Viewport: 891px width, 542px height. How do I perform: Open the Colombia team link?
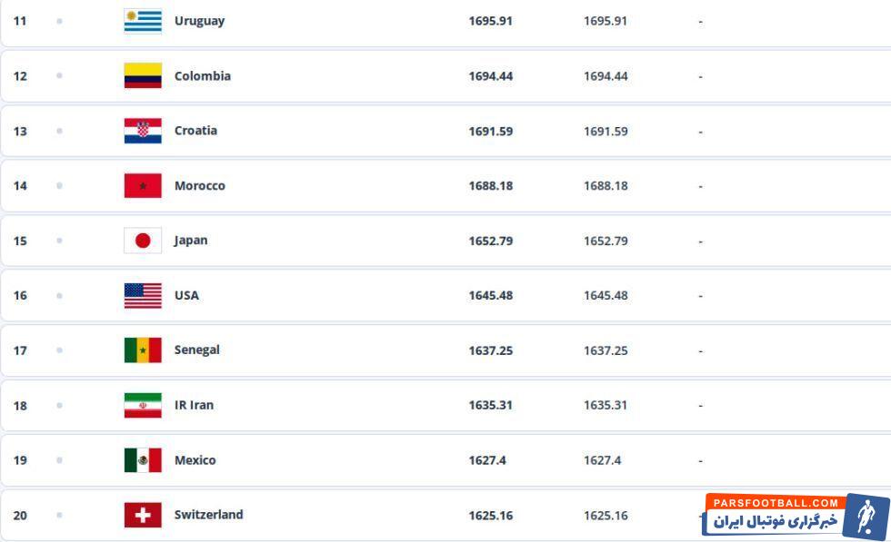point(202,76)
